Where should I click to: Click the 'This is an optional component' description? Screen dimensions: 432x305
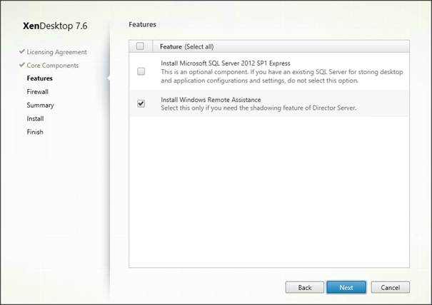click(282, 76)
